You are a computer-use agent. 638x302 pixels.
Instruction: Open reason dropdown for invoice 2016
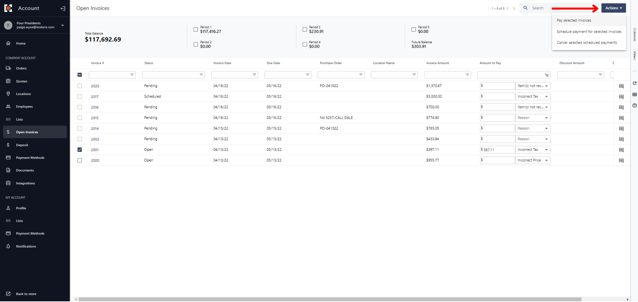tap(533, 107)
